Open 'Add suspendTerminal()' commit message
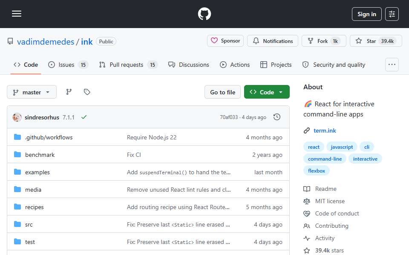Viewport: 409px width, 255px height. click(x=179, y=172)
